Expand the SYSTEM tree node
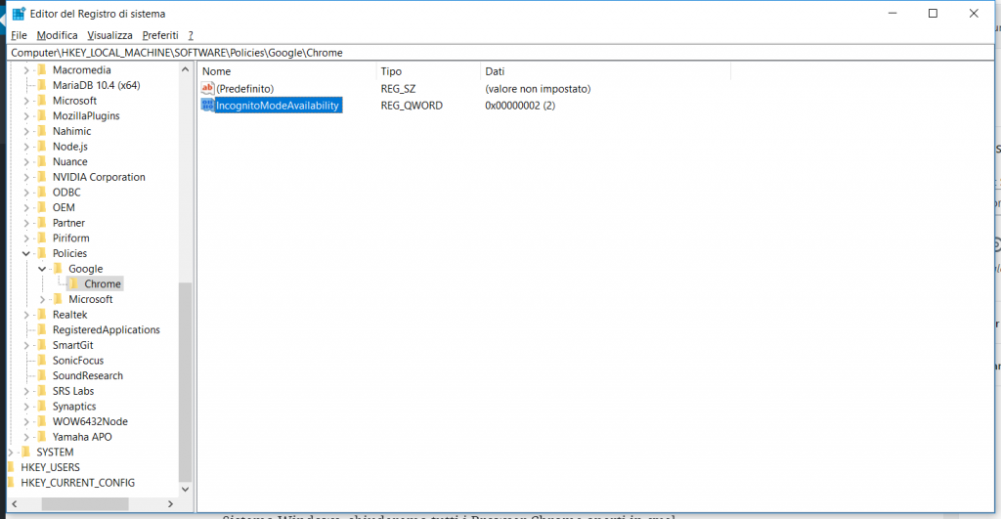The image size is (1001, 519). (x=10, y=452)
